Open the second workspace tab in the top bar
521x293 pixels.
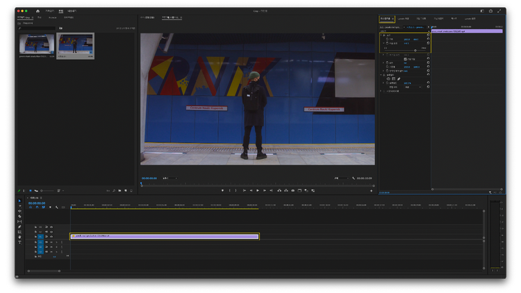[x=60, y=11]
